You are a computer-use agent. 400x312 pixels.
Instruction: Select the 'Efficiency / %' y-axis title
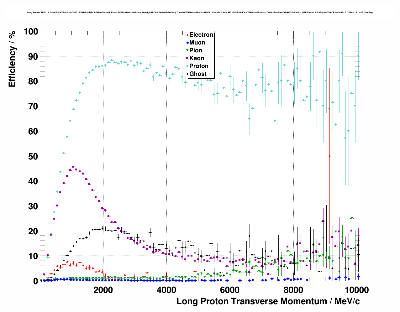[x=12, y=59]
